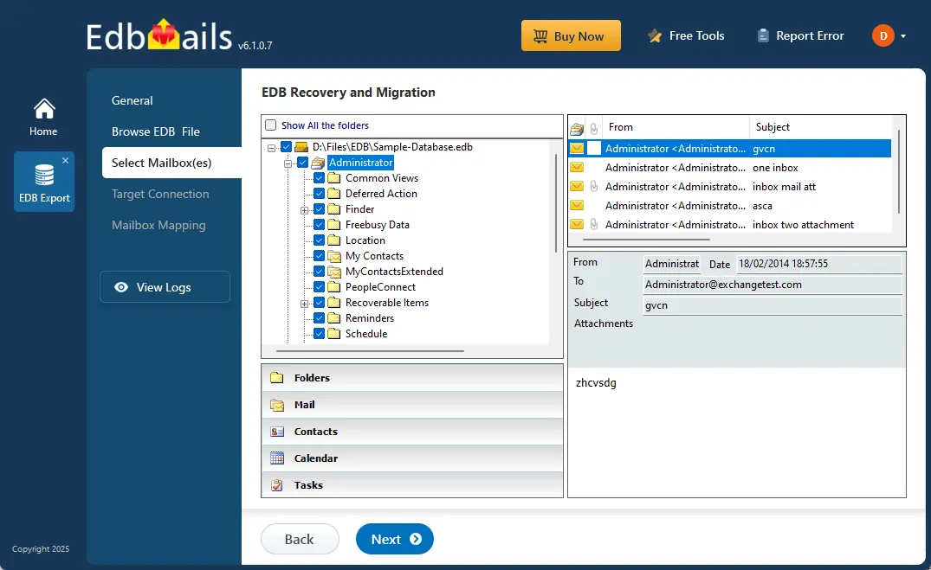
Task: Click the folder tree vertical scrollbar
Action: pyautogui.click(x=556, y=203)
